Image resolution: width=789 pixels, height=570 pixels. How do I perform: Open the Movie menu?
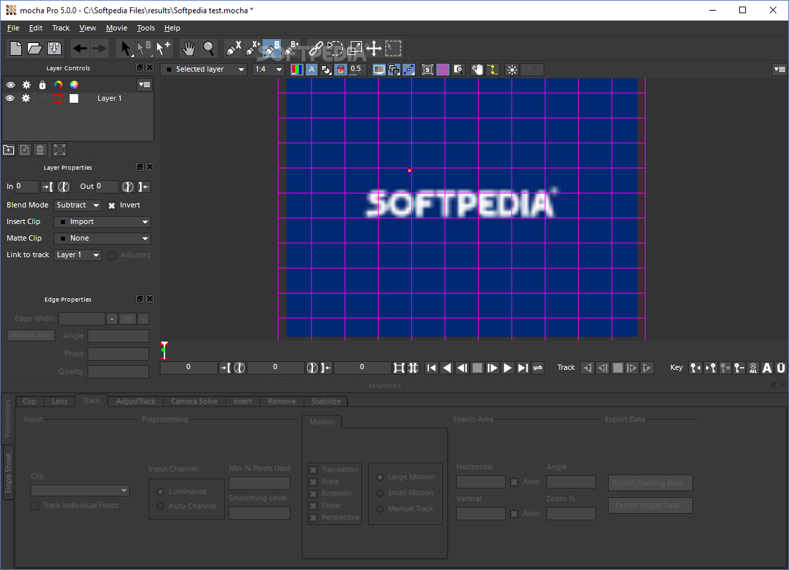117,28
